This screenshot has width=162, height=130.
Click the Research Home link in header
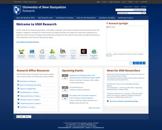(128, 7)
